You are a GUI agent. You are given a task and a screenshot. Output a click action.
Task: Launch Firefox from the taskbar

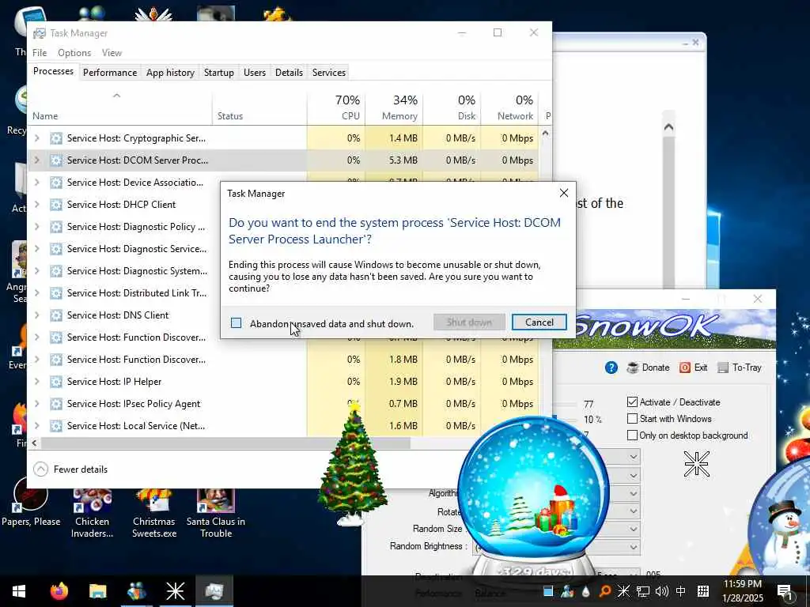tap(59, 591)
